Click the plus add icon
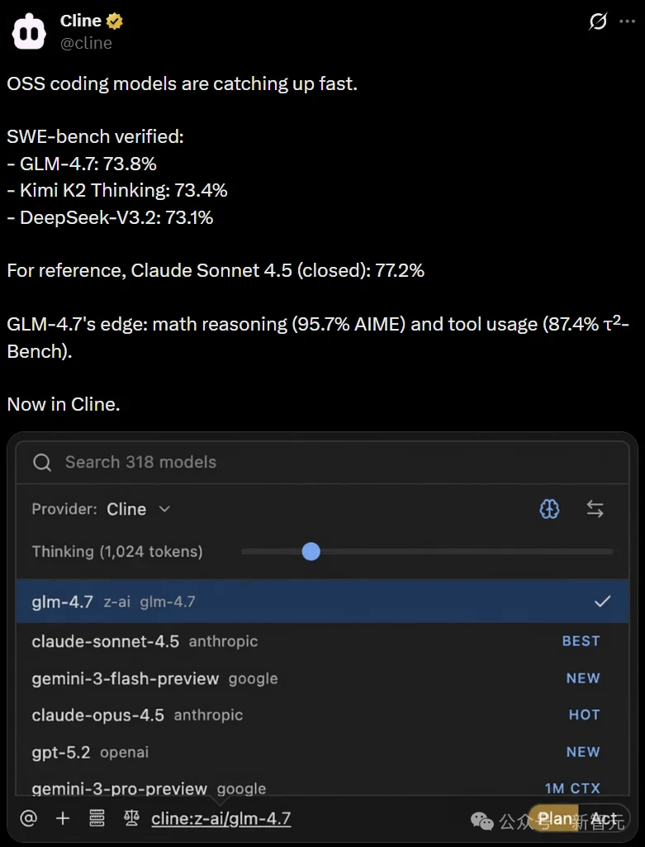The width and height of the screenshot is (645, 847). (63, 818)
